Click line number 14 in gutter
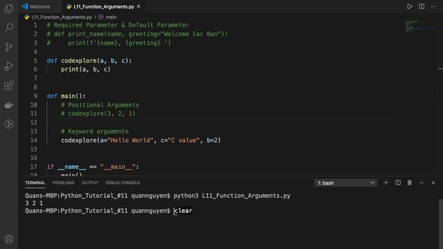 coord(34,140)
